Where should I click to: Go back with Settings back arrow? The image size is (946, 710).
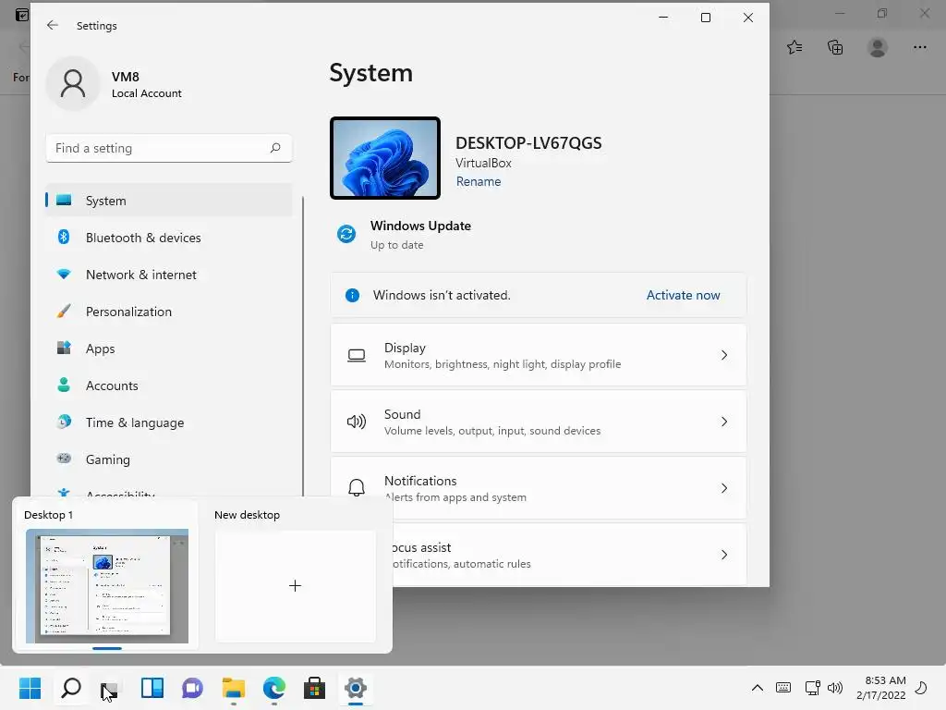(x=53, y=25)
